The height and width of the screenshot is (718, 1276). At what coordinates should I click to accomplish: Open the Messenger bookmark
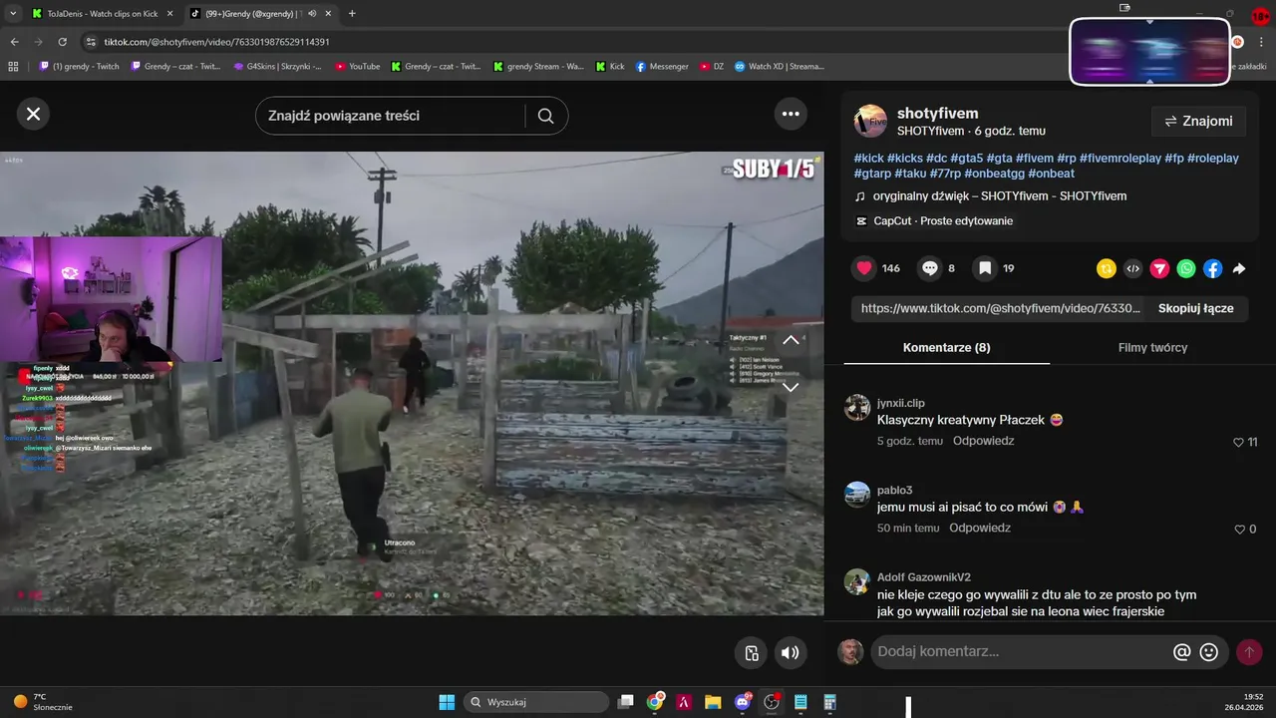pyautogui.click(x=662, y=67)
